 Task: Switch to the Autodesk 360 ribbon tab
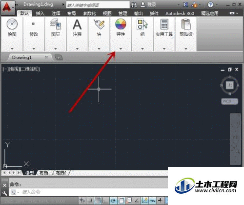pyautogui.click(x=180, y=13)
